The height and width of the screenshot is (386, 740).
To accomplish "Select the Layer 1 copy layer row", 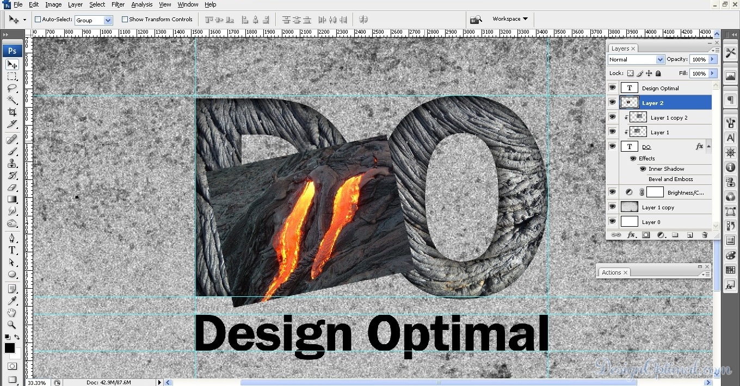I will 659,207.
